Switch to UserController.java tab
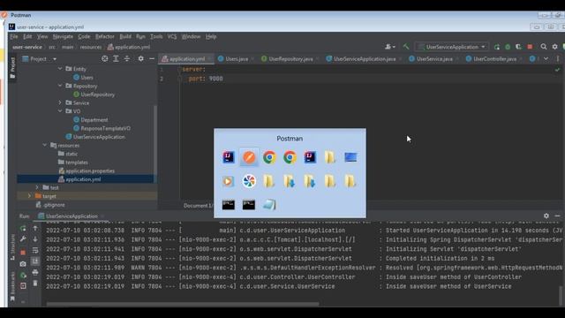 [494, 59]
